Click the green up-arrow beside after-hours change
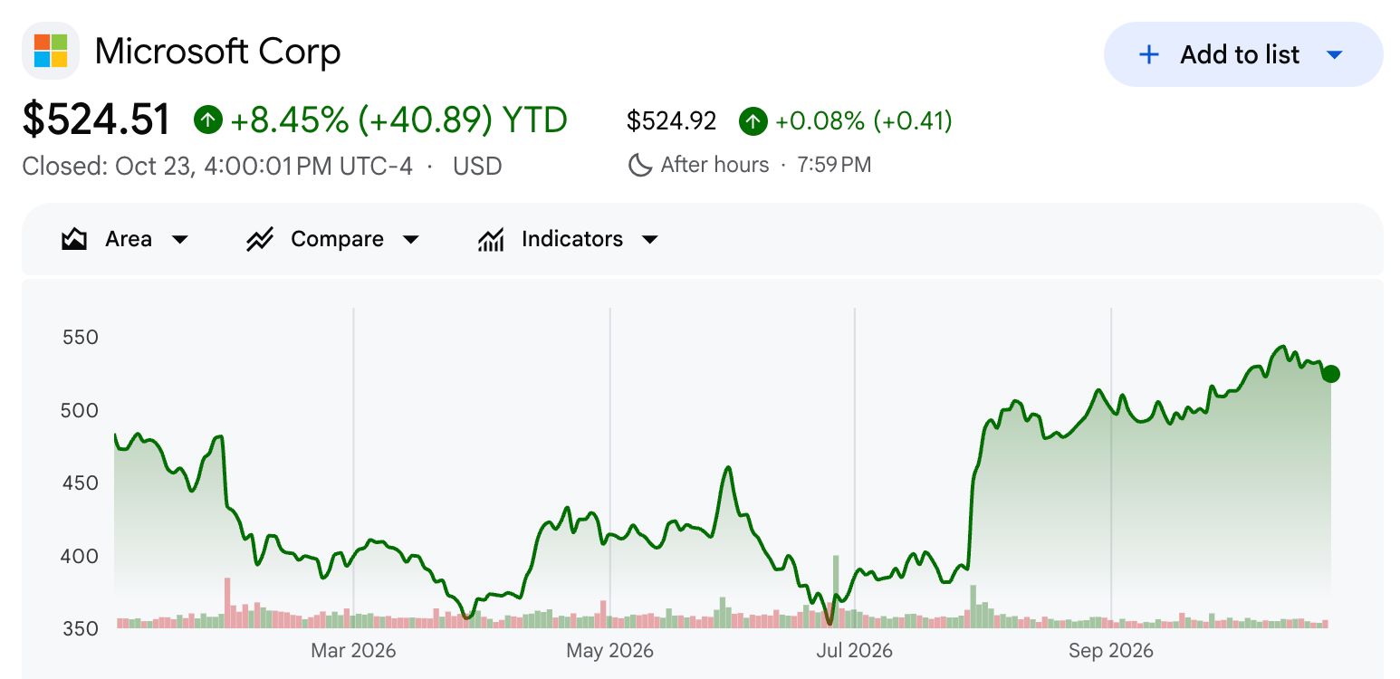The image size is (1400, 679). click(753, 120)
